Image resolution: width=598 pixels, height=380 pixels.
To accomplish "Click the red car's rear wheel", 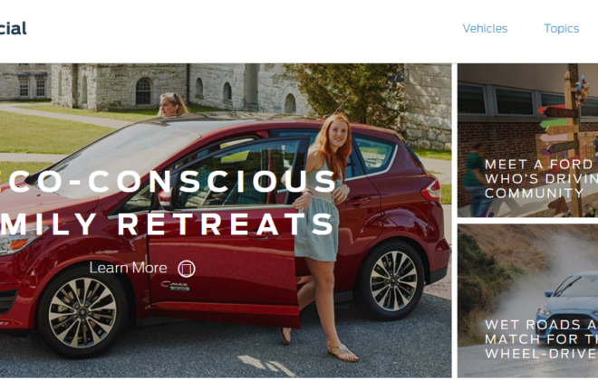I will 393,280.
